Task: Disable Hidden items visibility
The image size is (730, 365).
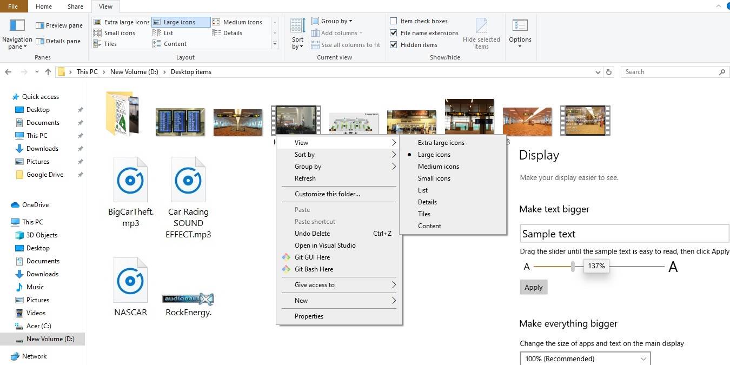Action: pyautogui.click(x=393, y=44)
